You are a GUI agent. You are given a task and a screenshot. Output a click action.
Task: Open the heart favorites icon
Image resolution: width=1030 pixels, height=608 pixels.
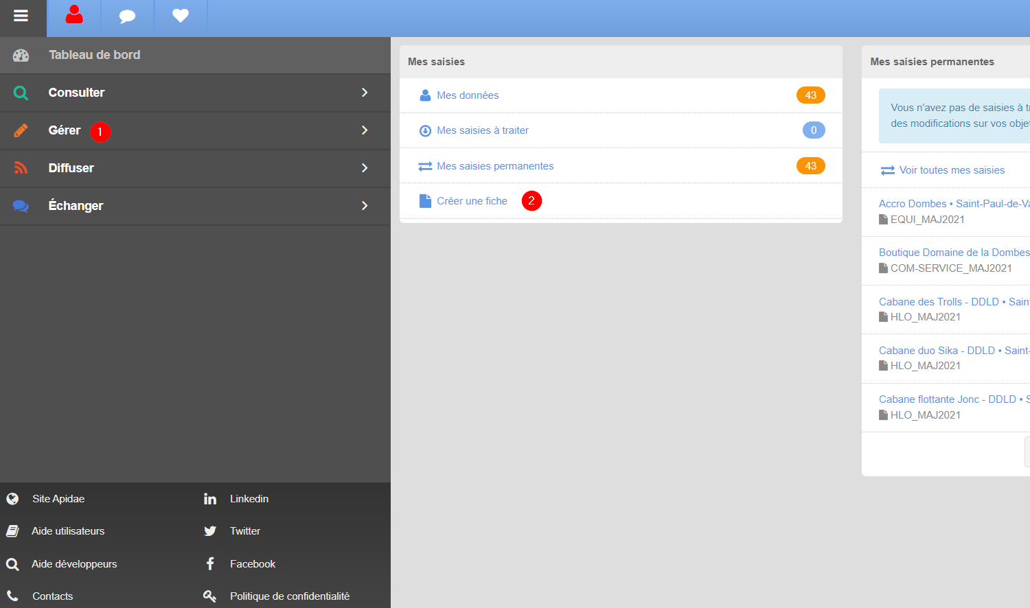(x=181, y=15)
